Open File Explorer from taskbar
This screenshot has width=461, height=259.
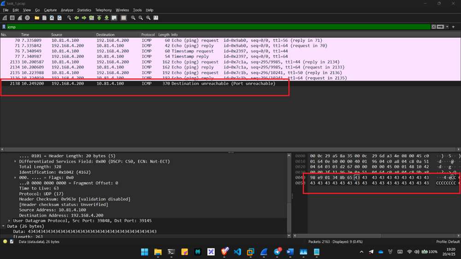coord(158,252)
